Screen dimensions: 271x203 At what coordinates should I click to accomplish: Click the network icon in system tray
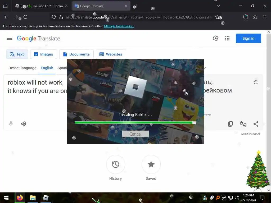pyautogui.click(x=231, y=198)
